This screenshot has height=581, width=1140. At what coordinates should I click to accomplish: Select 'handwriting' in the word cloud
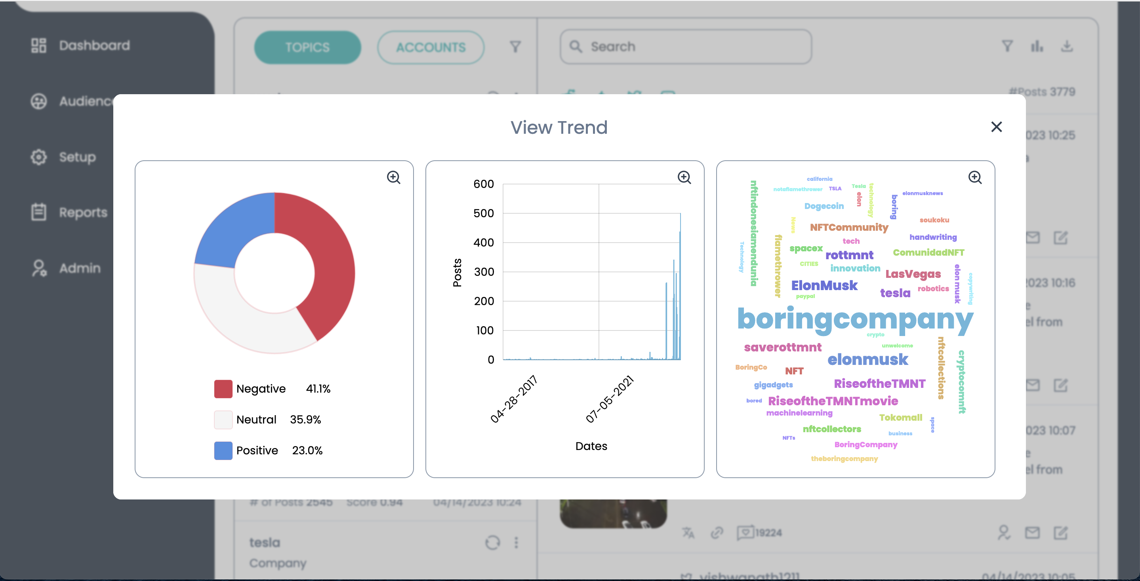[933, 237]
